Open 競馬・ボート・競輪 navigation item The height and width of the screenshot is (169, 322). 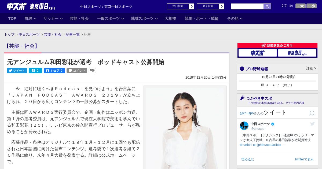pos(202,19)
